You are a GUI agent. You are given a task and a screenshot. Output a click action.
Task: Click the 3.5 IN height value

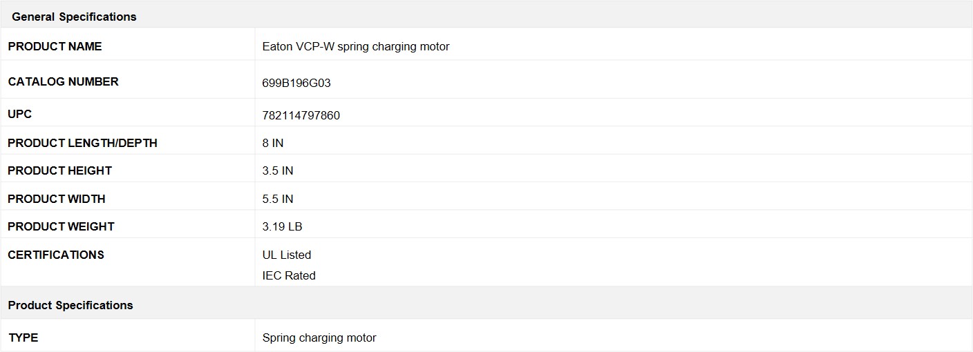(278, 170)
